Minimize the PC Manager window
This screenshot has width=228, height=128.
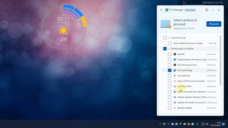point(213,10)
